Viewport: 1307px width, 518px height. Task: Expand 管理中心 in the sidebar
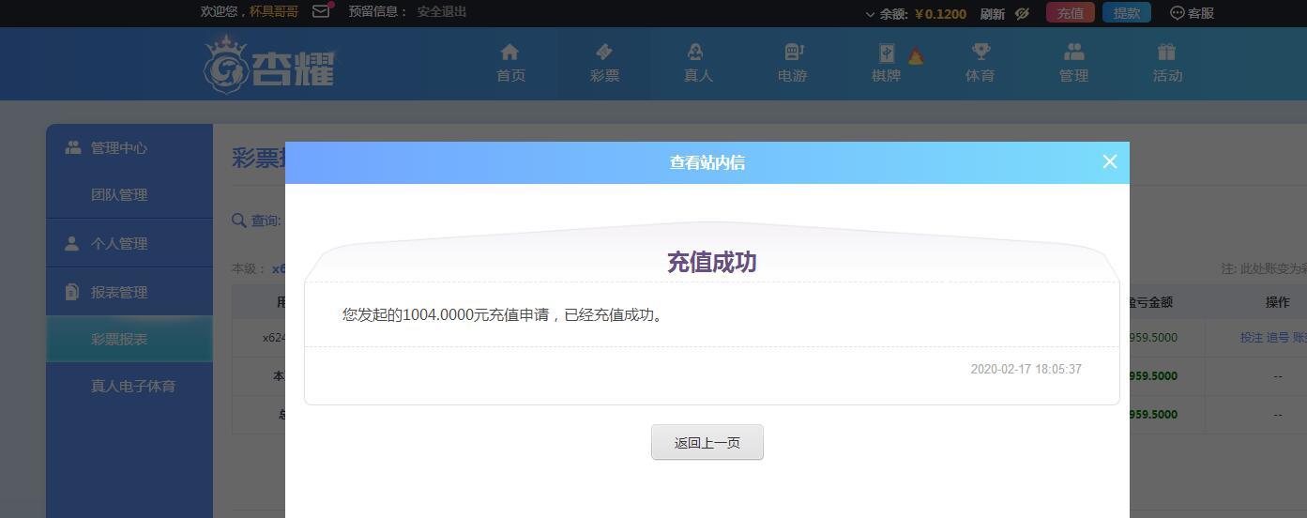[x=129, y=147]
